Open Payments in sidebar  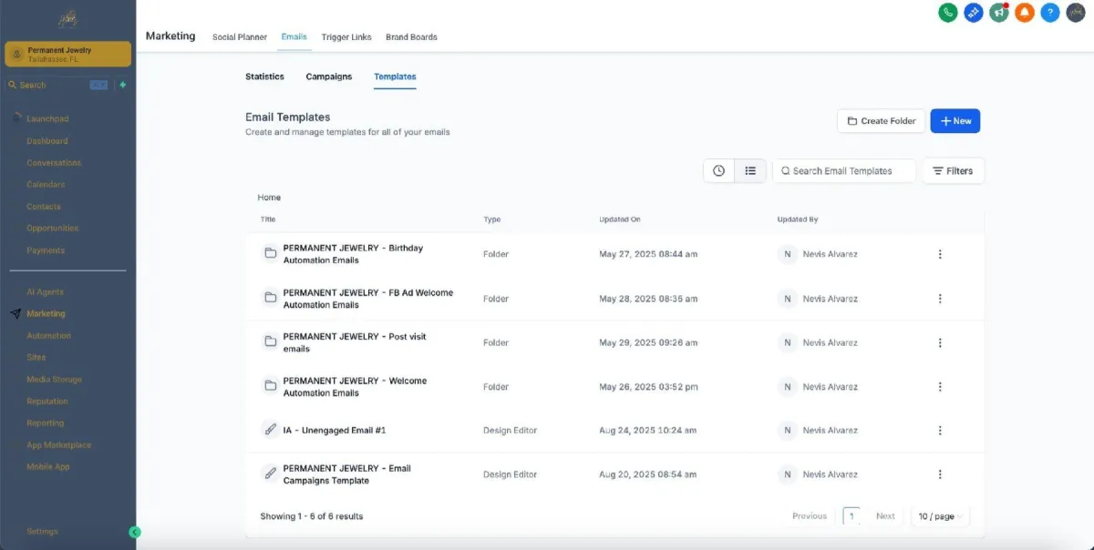pos(46,250)
